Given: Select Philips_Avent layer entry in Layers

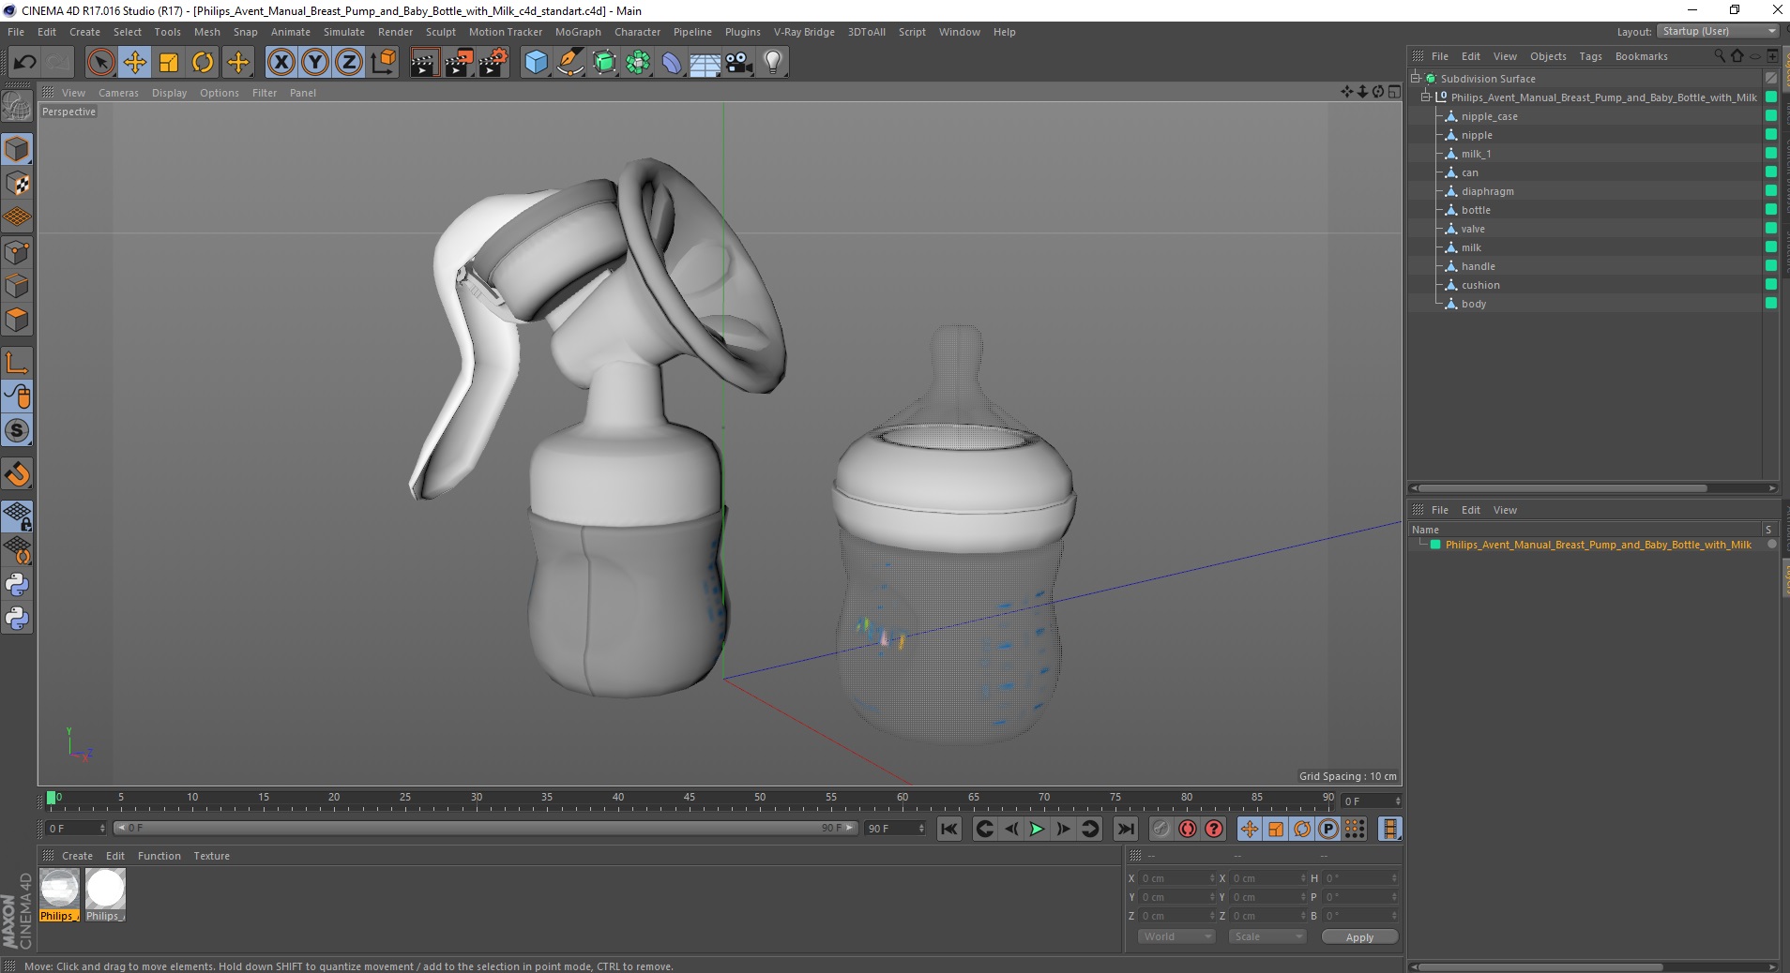Looking at the screenshot, I should [1598, 545].
